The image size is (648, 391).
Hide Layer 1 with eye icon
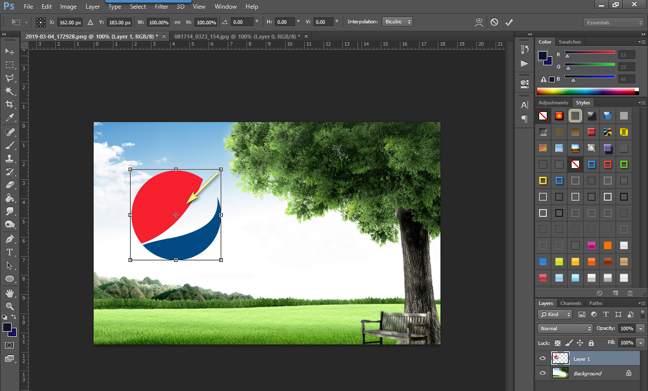click(x=543, y=359)
